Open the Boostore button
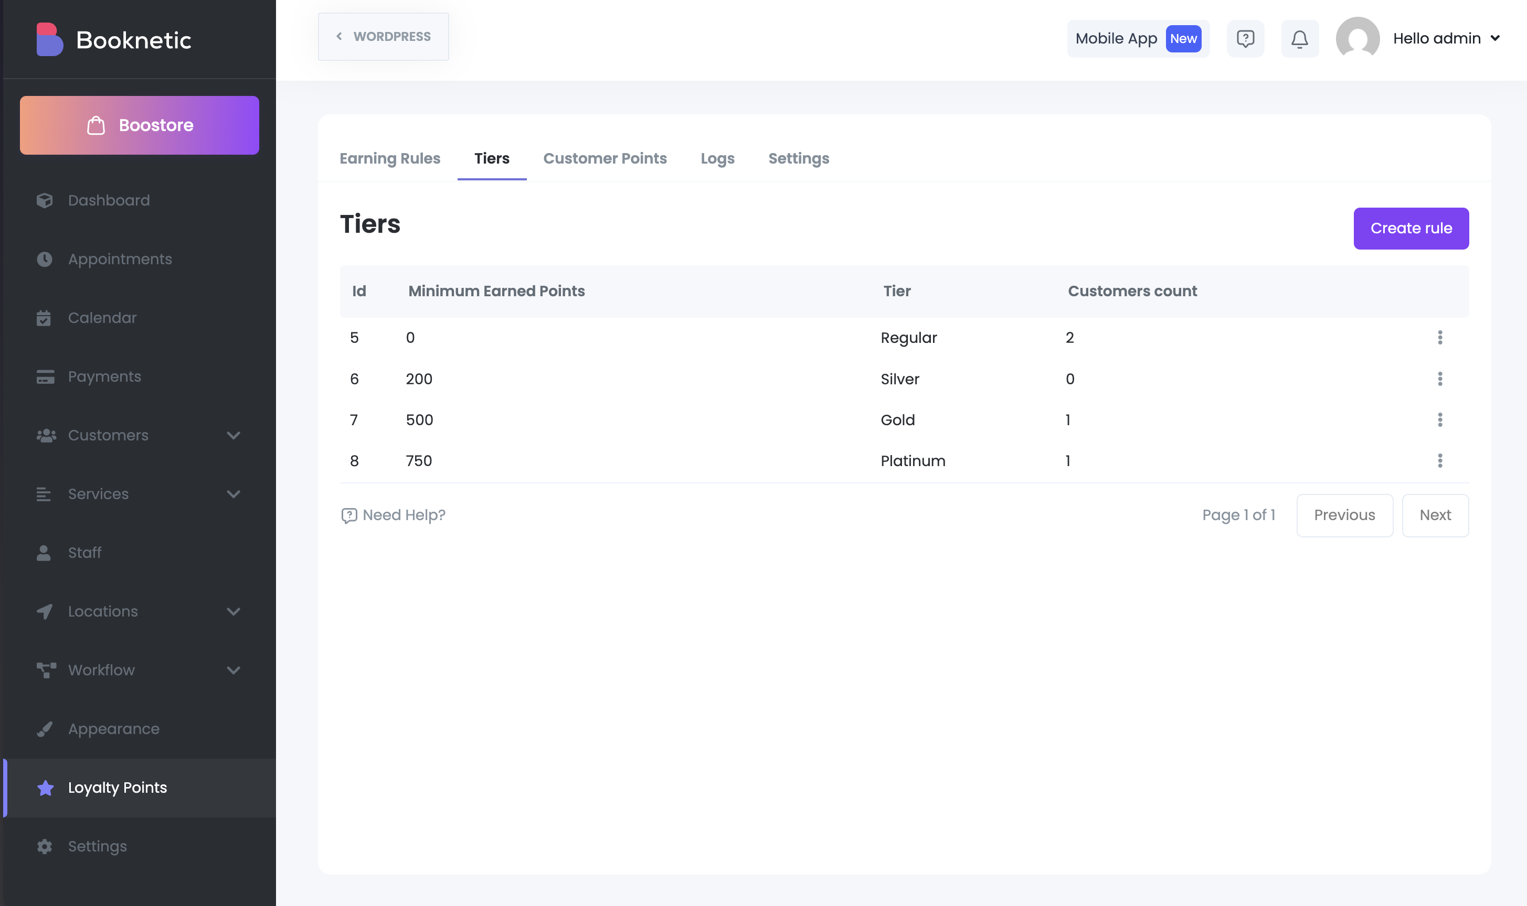The image size is (1527, 906). pyautogui.click(x=139, y=125)
